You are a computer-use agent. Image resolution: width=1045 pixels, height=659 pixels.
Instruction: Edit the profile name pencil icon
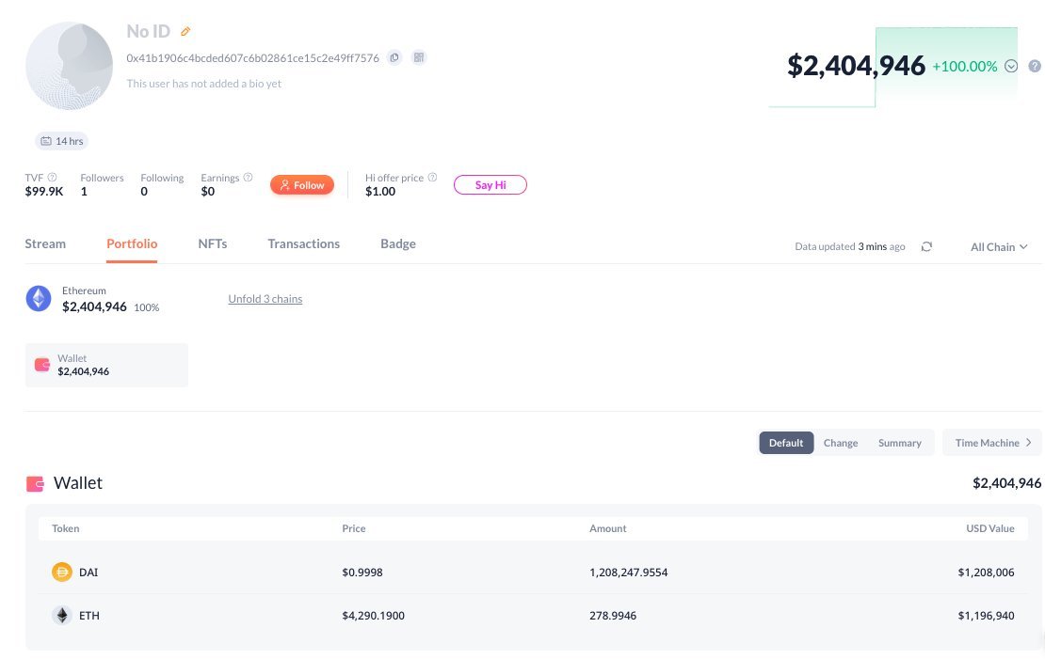point(185,31)
